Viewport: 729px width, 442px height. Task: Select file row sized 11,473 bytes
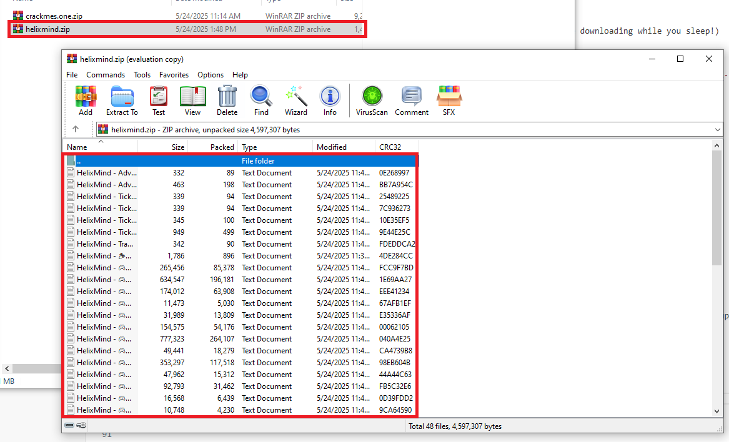(x=241, y=303)
